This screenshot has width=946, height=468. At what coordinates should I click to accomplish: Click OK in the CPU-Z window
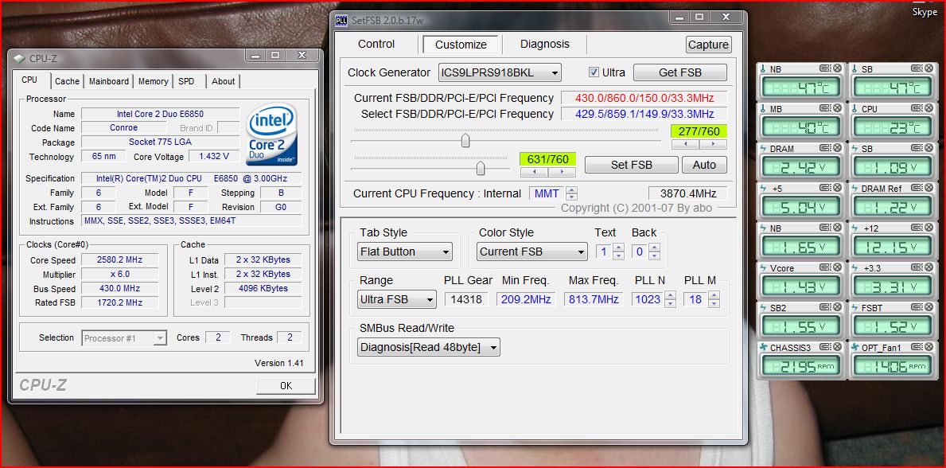point(286,386)
